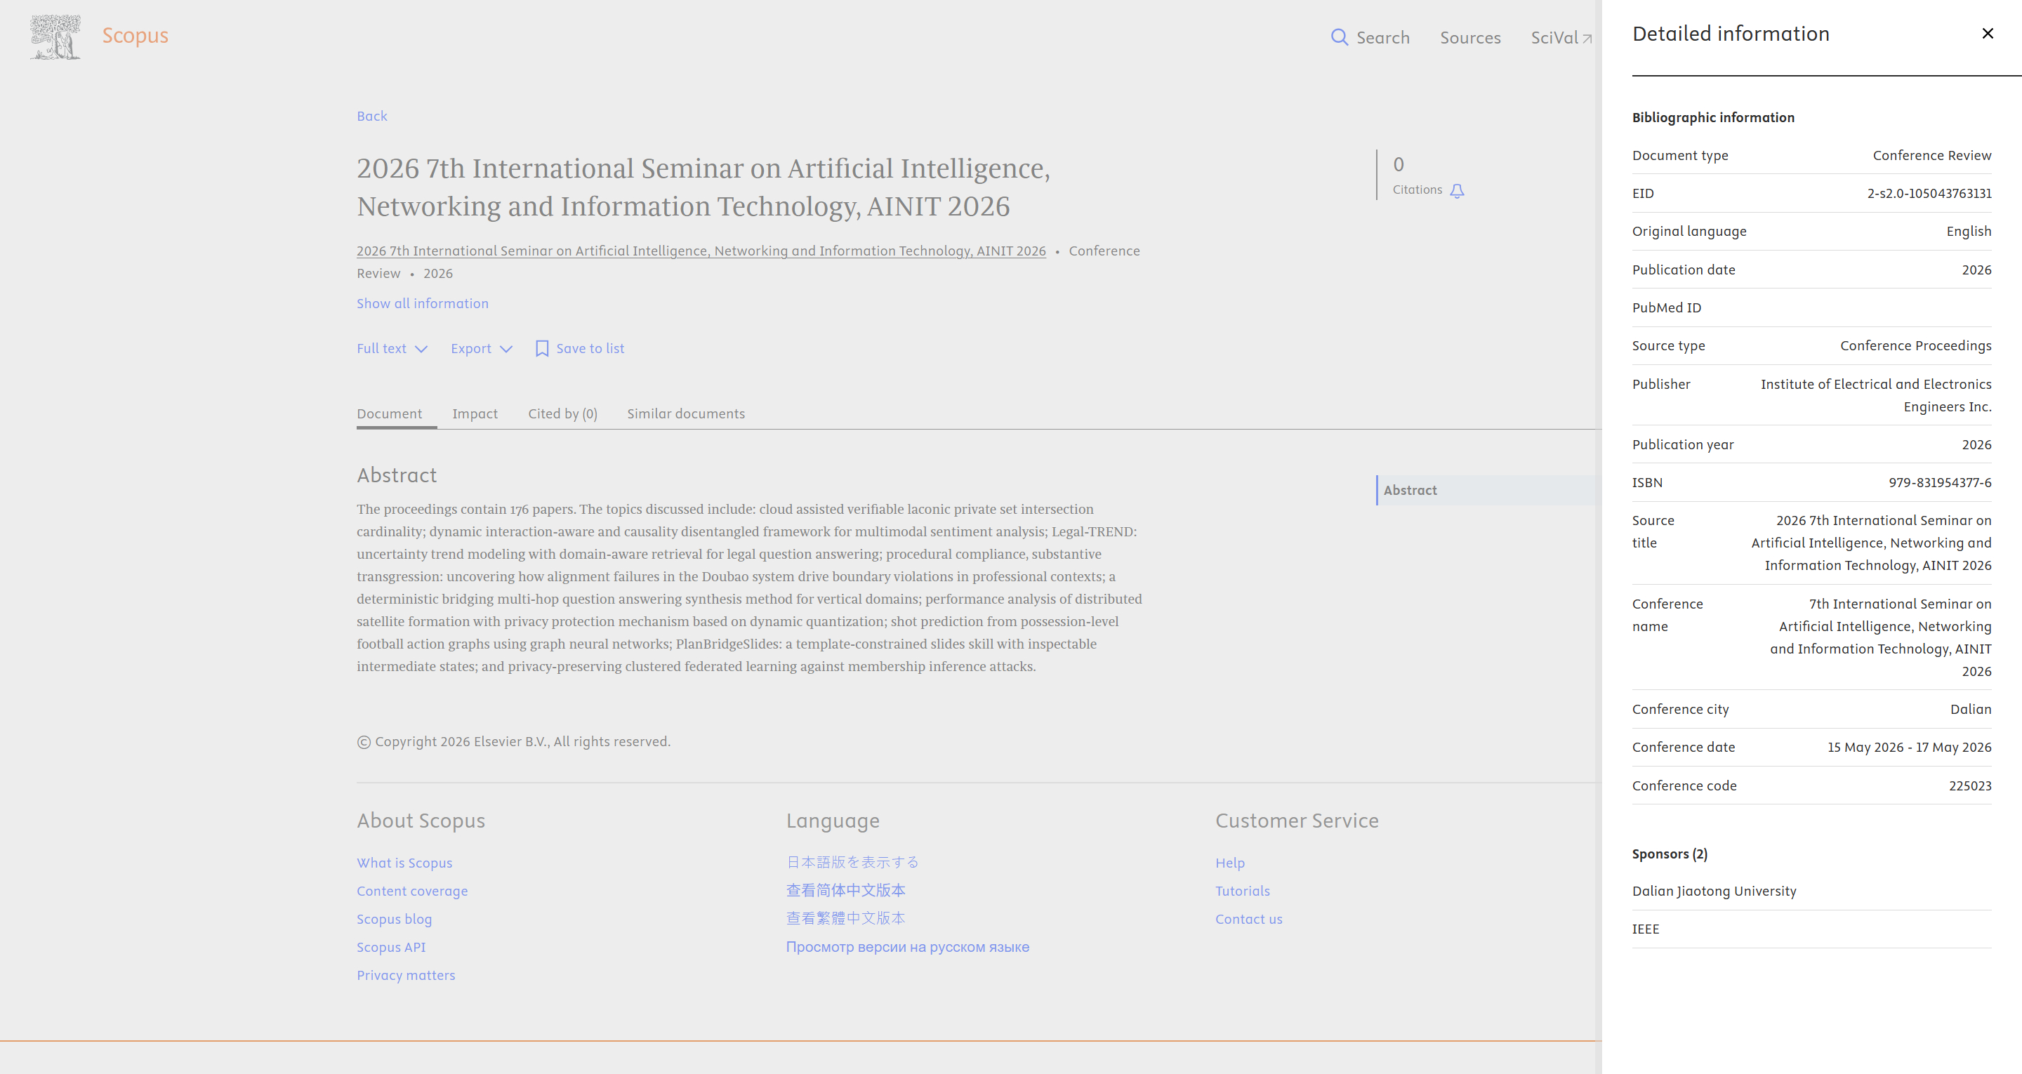Expand the Export dropdown

[481, 349]
